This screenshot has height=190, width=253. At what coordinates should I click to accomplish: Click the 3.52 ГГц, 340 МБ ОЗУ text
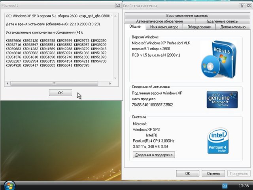tap(150, 147)
